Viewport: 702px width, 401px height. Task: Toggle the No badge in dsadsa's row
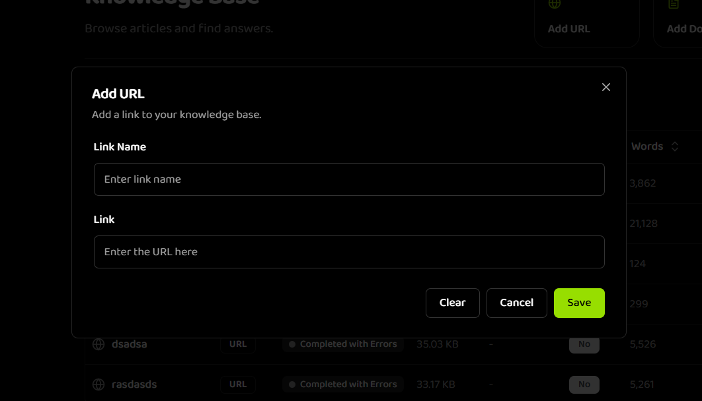point(584,344)
